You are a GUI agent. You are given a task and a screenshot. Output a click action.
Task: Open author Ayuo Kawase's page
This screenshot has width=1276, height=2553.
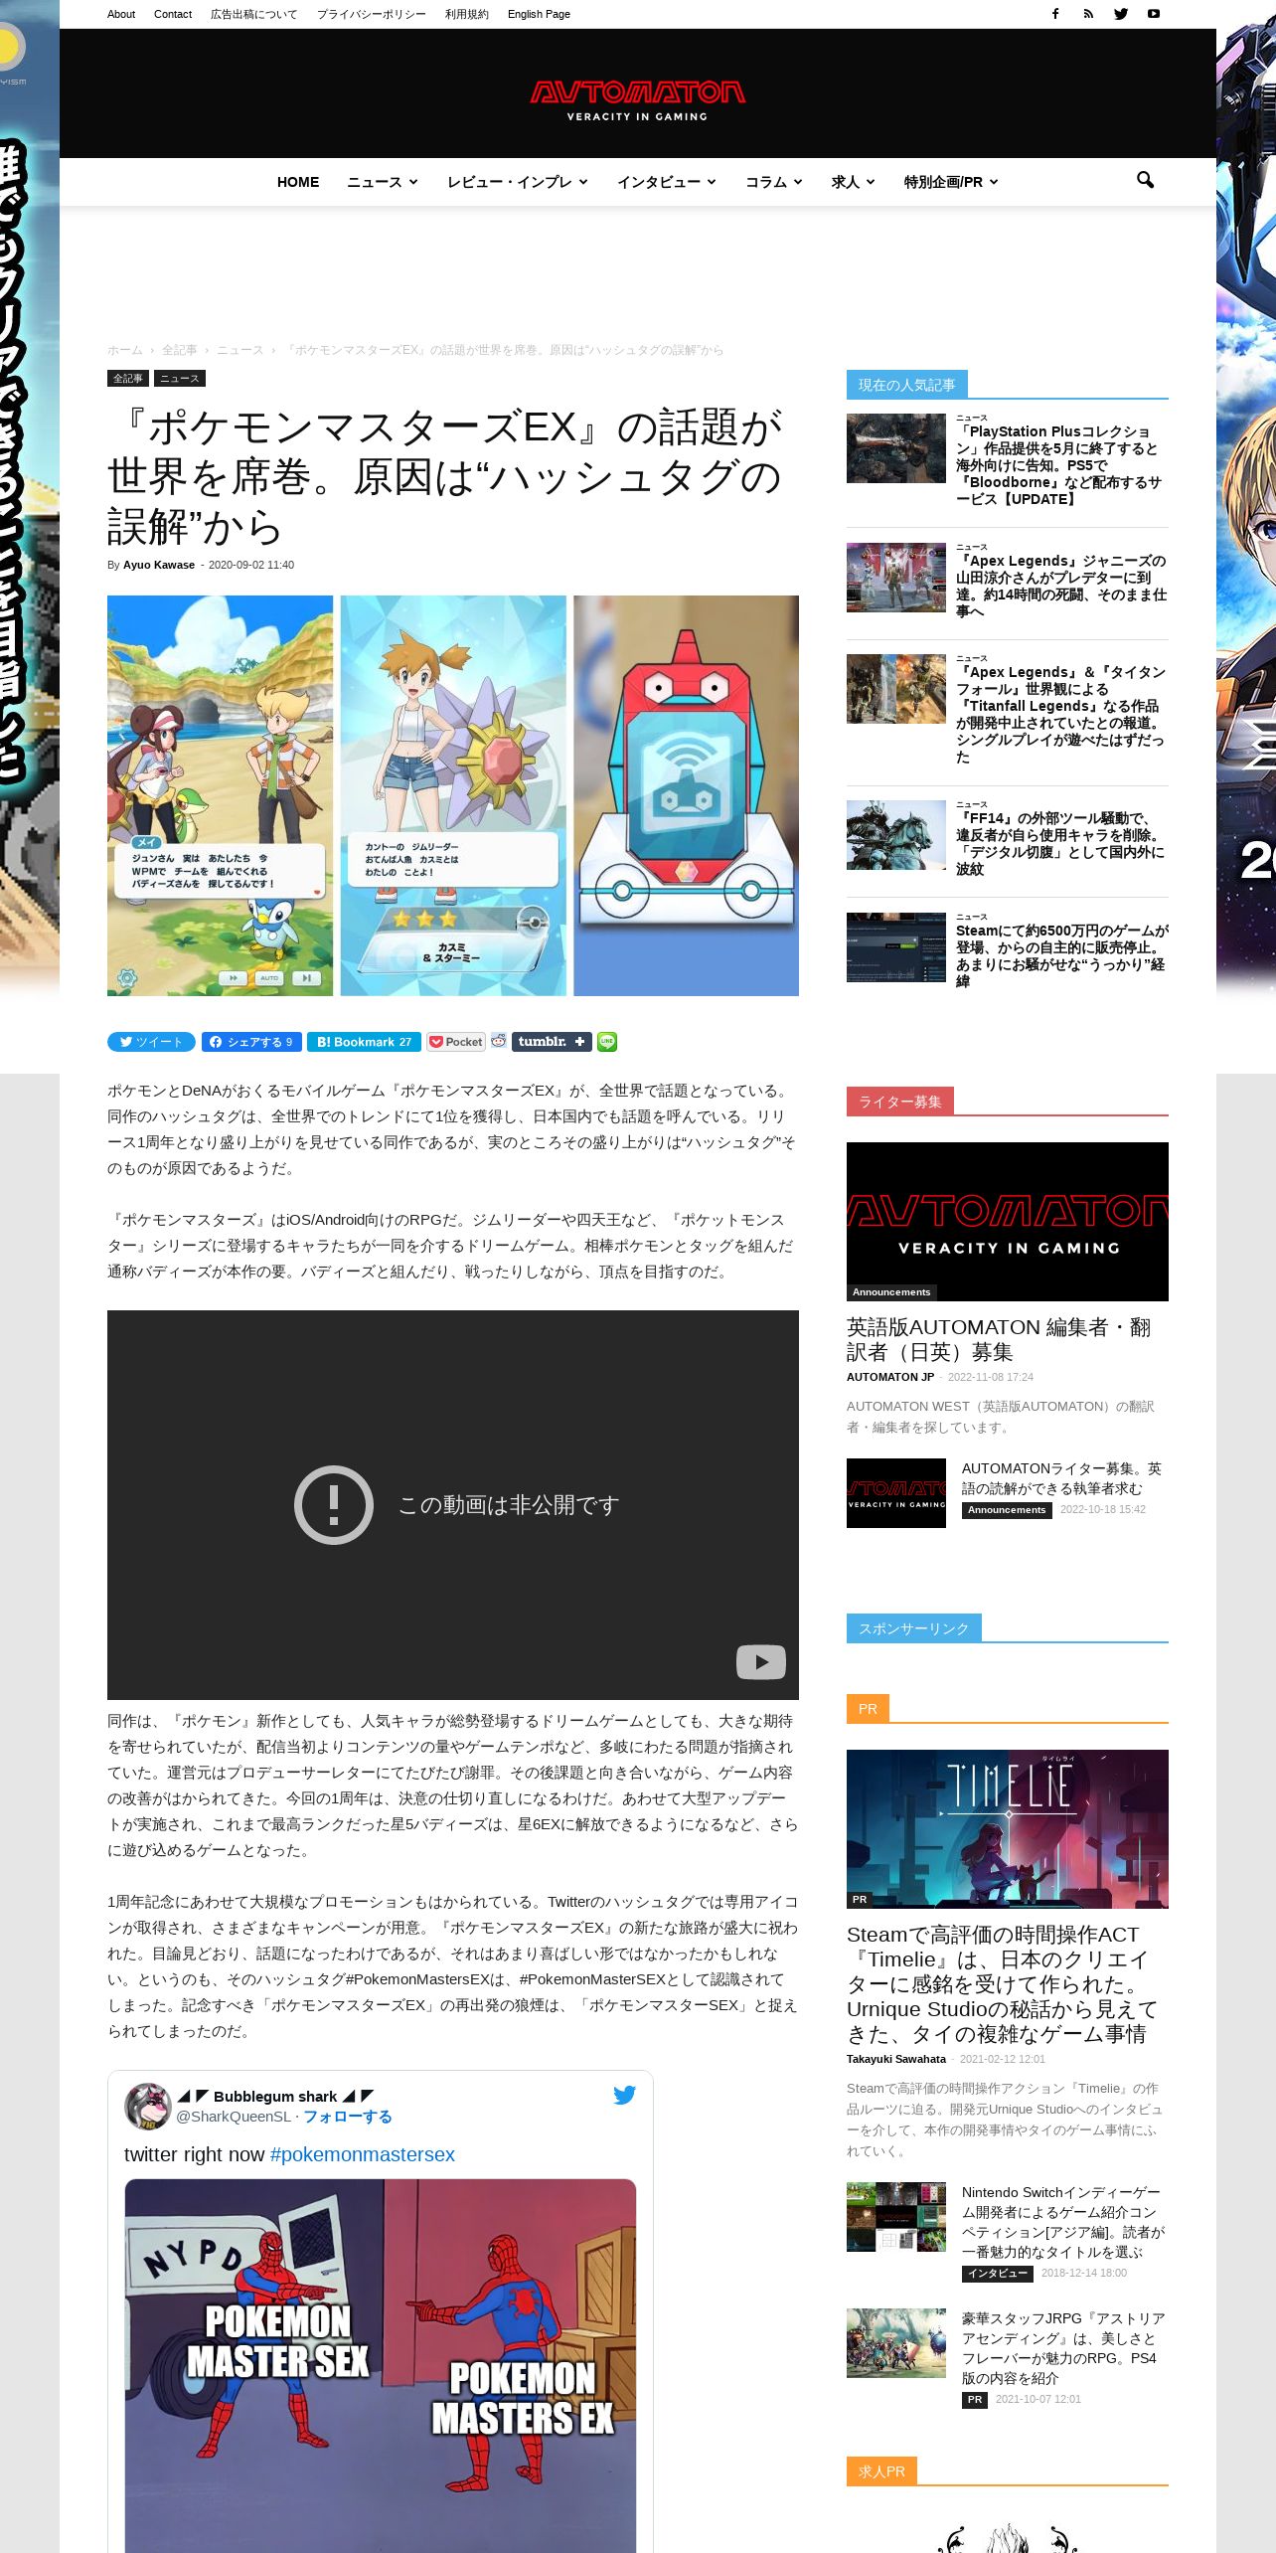click(159, 565)
